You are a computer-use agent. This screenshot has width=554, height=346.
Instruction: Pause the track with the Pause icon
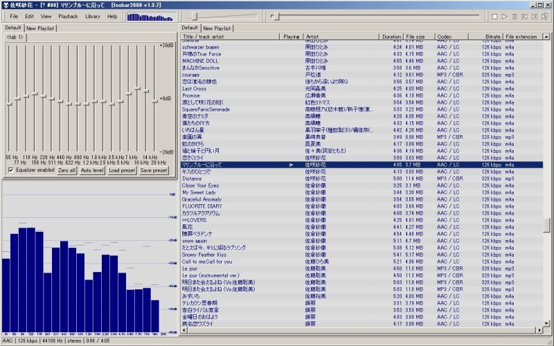tap(515, 17)
